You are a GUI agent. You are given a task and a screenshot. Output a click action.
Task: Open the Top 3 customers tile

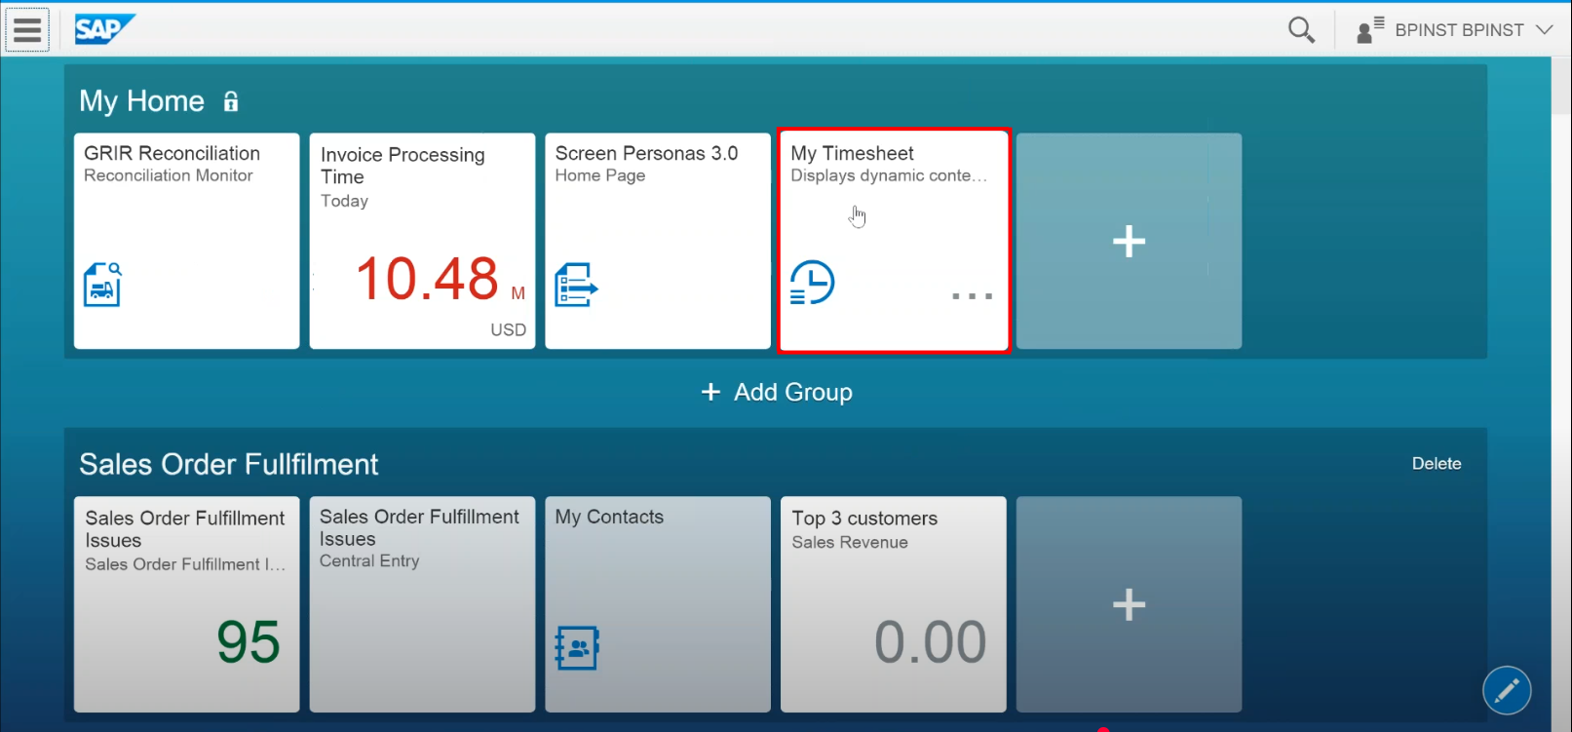893,604
